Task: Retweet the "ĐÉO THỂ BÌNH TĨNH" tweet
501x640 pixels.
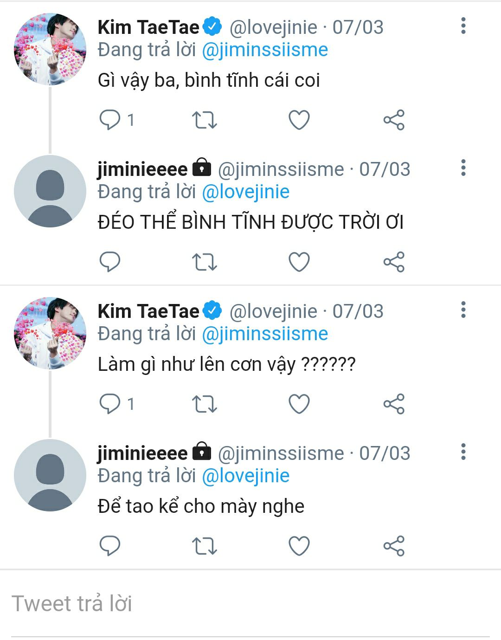Action: 205,262
